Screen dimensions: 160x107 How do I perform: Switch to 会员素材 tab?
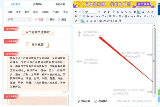point(15,4)
